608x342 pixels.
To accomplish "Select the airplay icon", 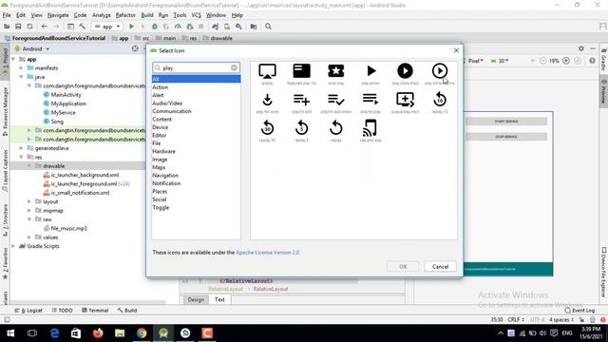I will pyautogui.click(x=267, y=71).
